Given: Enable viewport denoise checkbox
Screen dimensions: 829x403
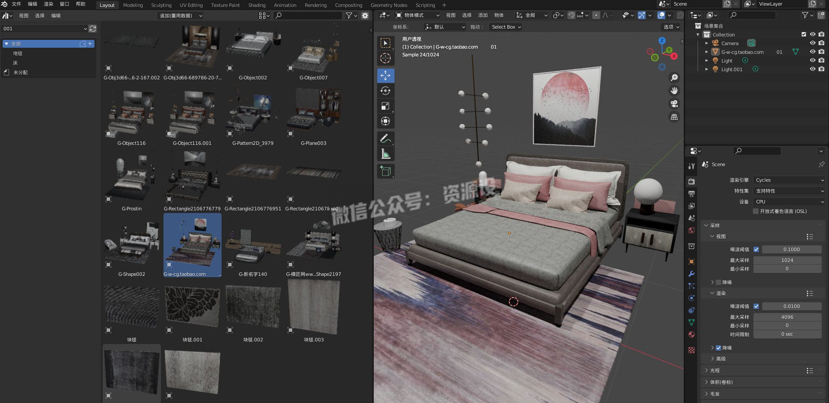Looking at the screenshot, I should pyautogui.click(x=718, y=282).
